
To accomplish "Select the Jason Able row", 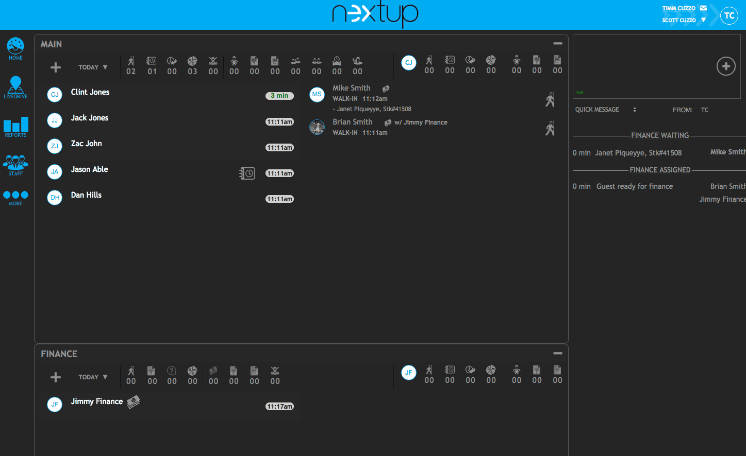I will click(169, 172).
